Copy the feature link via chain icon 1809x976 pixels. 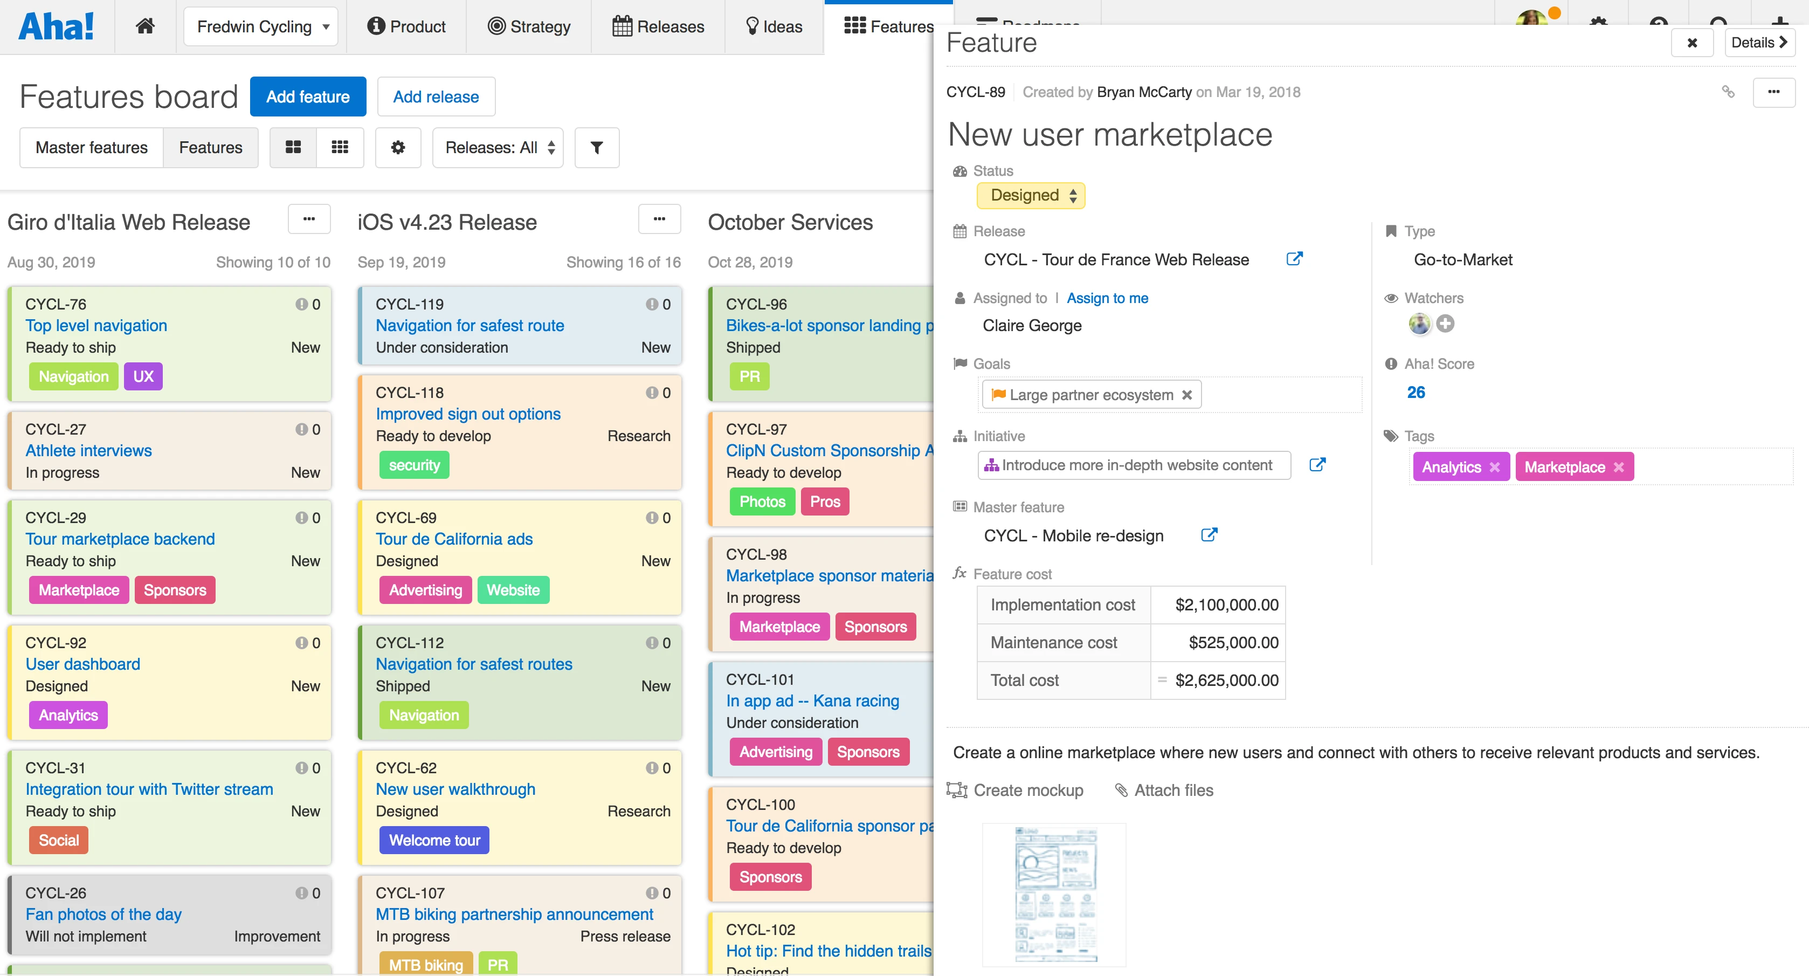tap(1728, 92)
